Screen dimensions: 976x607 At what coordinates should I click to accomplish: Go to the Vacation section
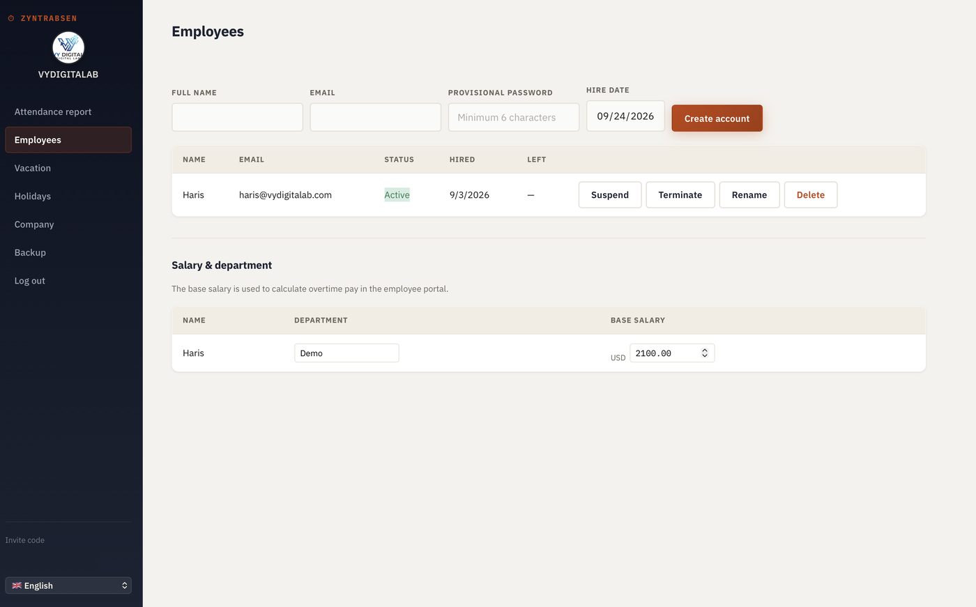[68, 168]
